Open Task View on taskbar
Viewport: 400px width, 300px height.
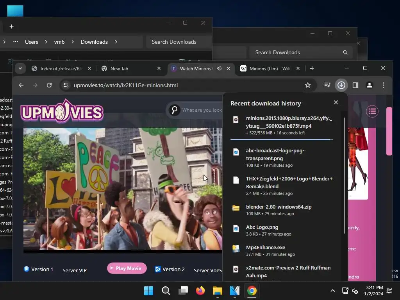(183, 291)
